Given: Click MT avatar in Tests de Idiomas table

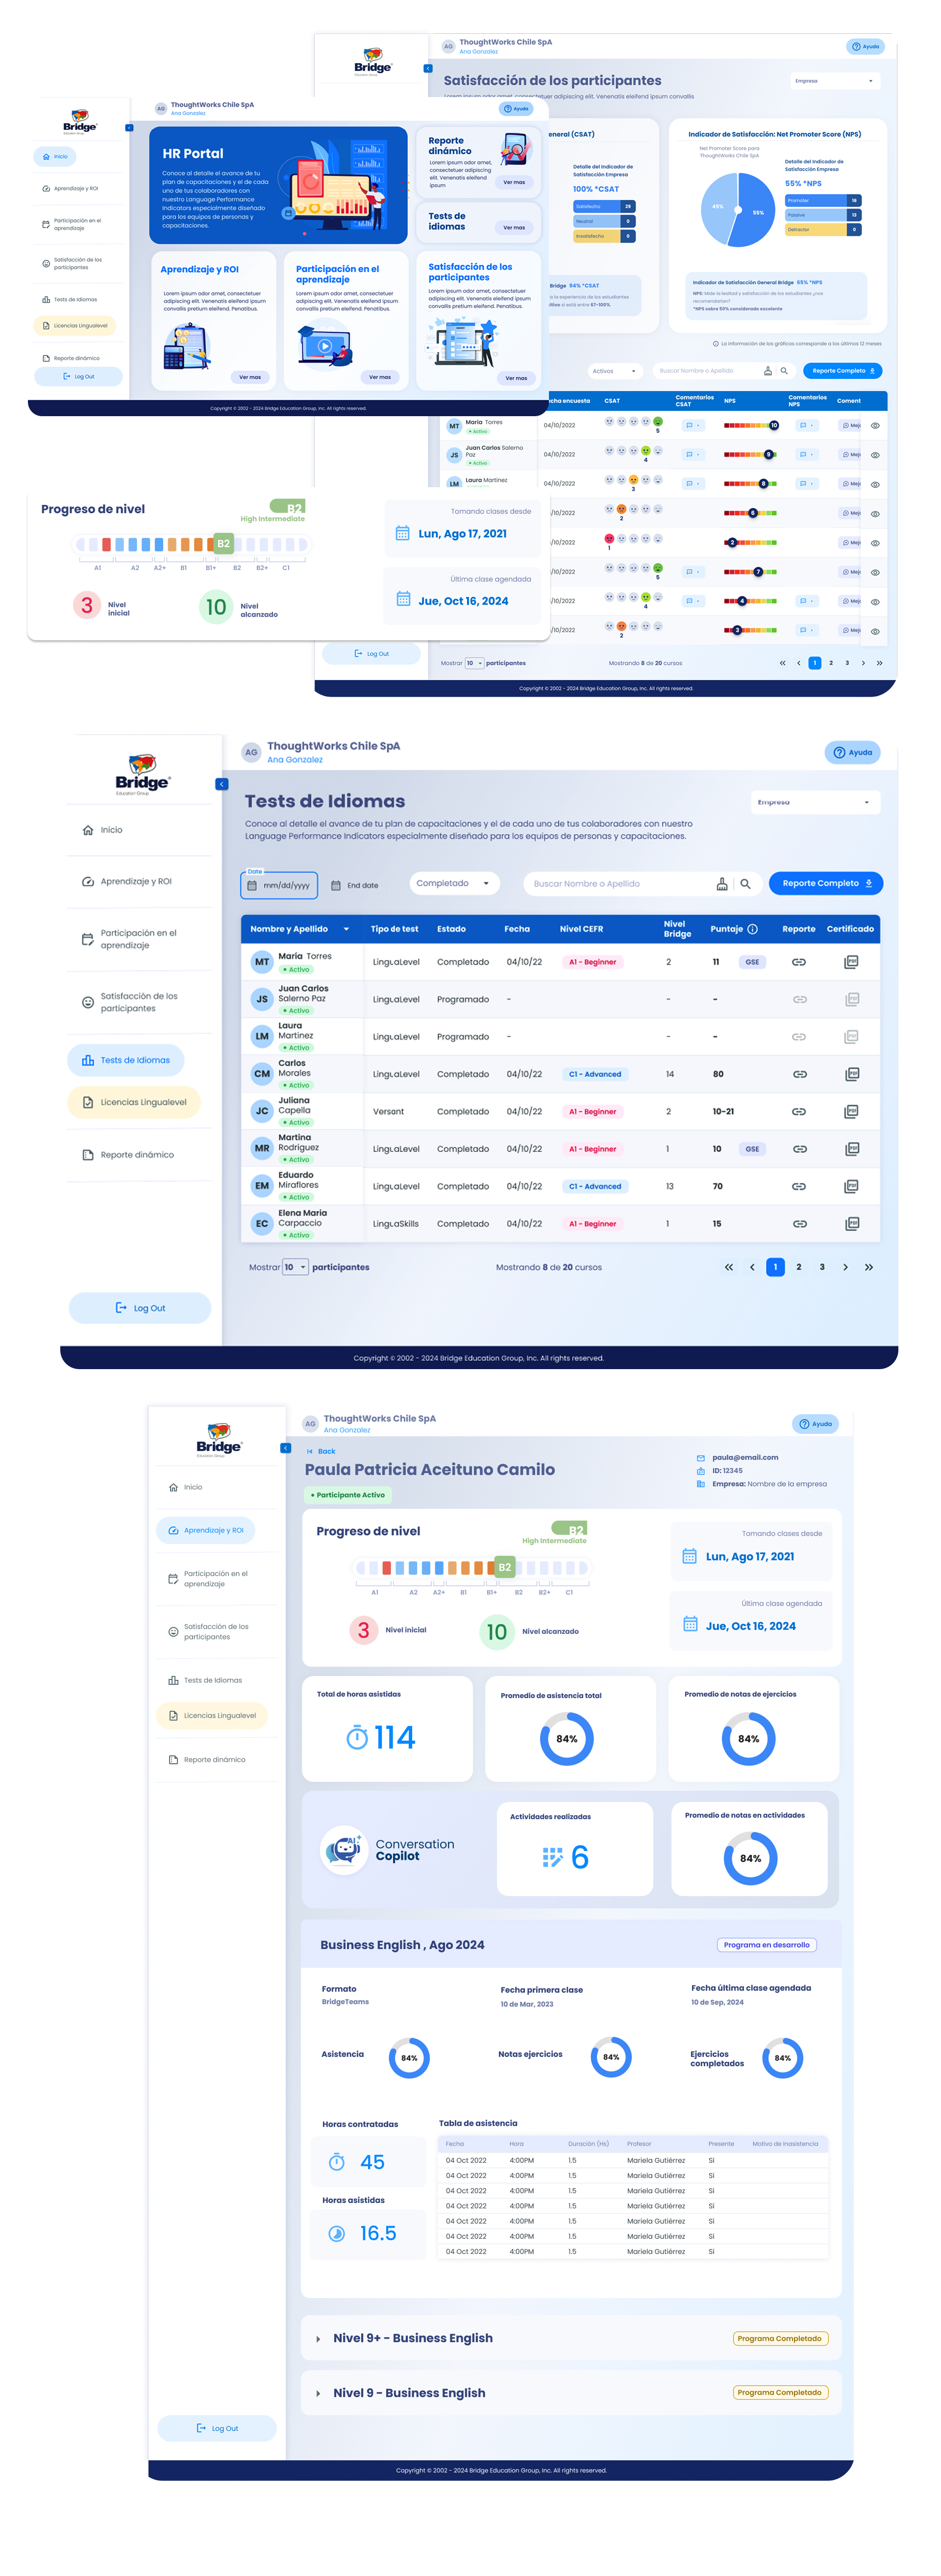Looking at the screenshot, I should point(262,962).
